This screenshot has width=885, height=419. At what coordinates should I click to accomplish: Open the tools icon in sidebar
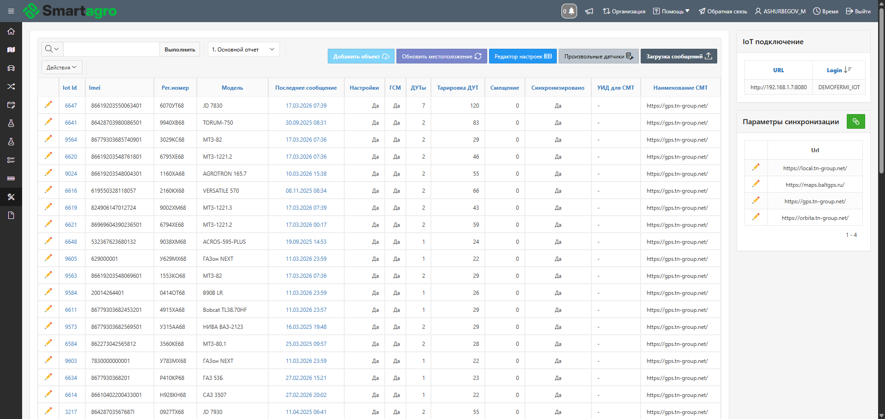[11, 197]
